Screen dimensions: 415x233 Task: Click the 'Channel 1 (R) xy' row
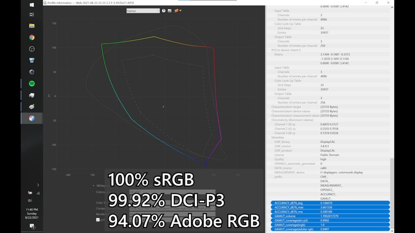point(328,125)
